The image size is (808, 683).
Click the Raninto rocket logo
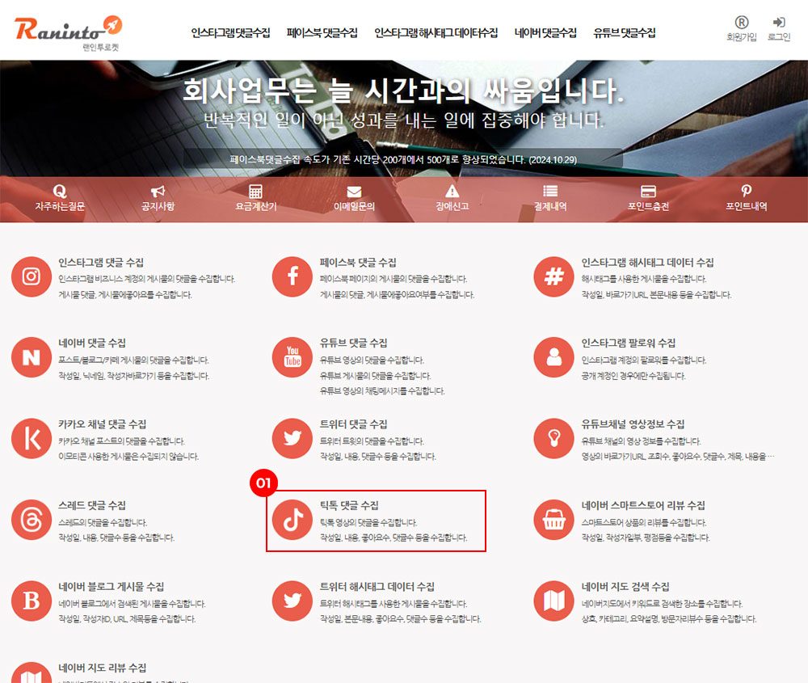tap(68, 33)
